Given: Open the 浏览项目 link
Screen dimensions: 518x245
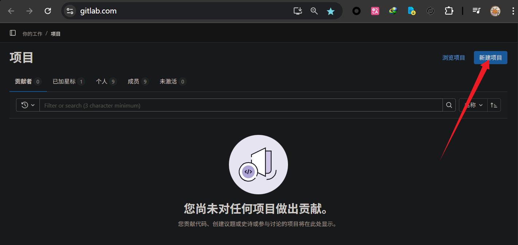Looking at the screenshot, I should point(454,58).
